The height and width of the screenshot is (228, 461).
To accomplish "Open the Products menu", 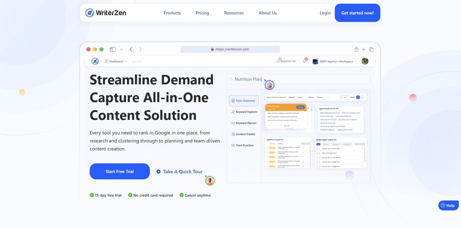I will (x=172, y=13).
